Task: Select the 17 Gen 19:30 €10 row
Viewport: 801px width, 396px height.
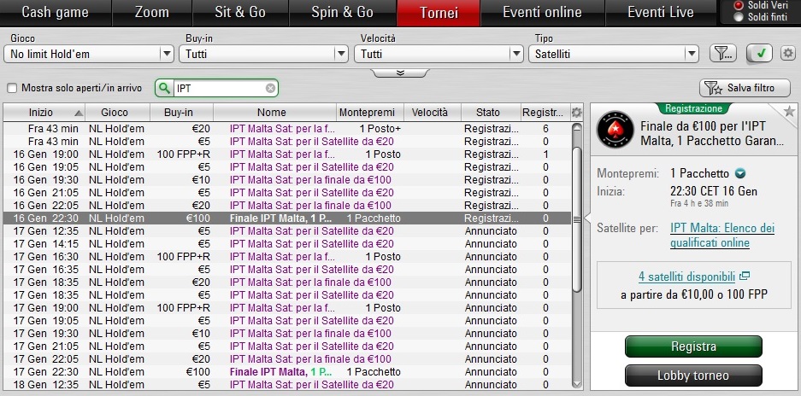Action: 287,333
